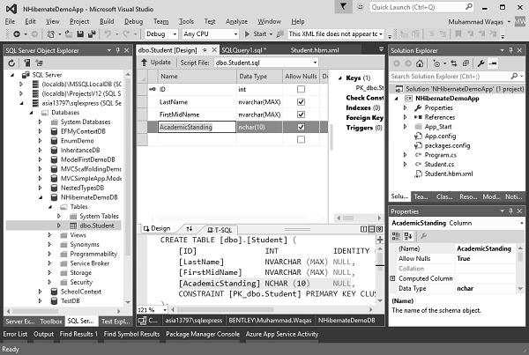Expand the Computed Column property group
This screenshot has height=355, width=529.
[393, 278]
